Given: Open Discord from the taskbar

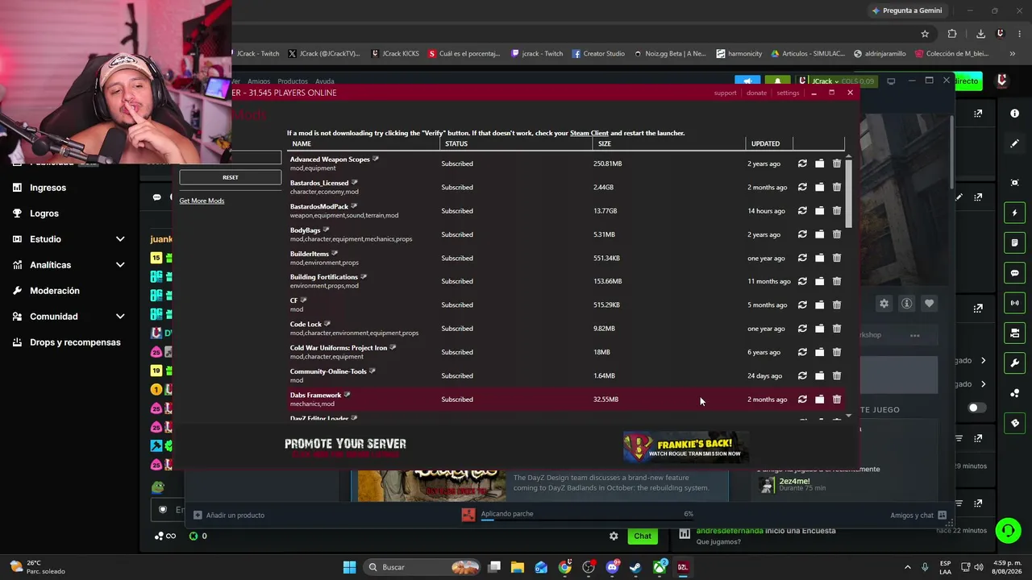Looking at the screenshot, I should click(x=612, y=567).
